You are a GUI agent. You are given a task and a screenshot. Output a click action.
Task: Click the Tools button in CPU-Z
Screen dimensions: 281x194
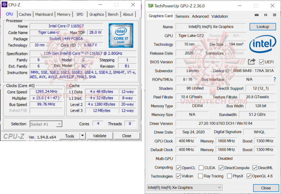point(70,136)
